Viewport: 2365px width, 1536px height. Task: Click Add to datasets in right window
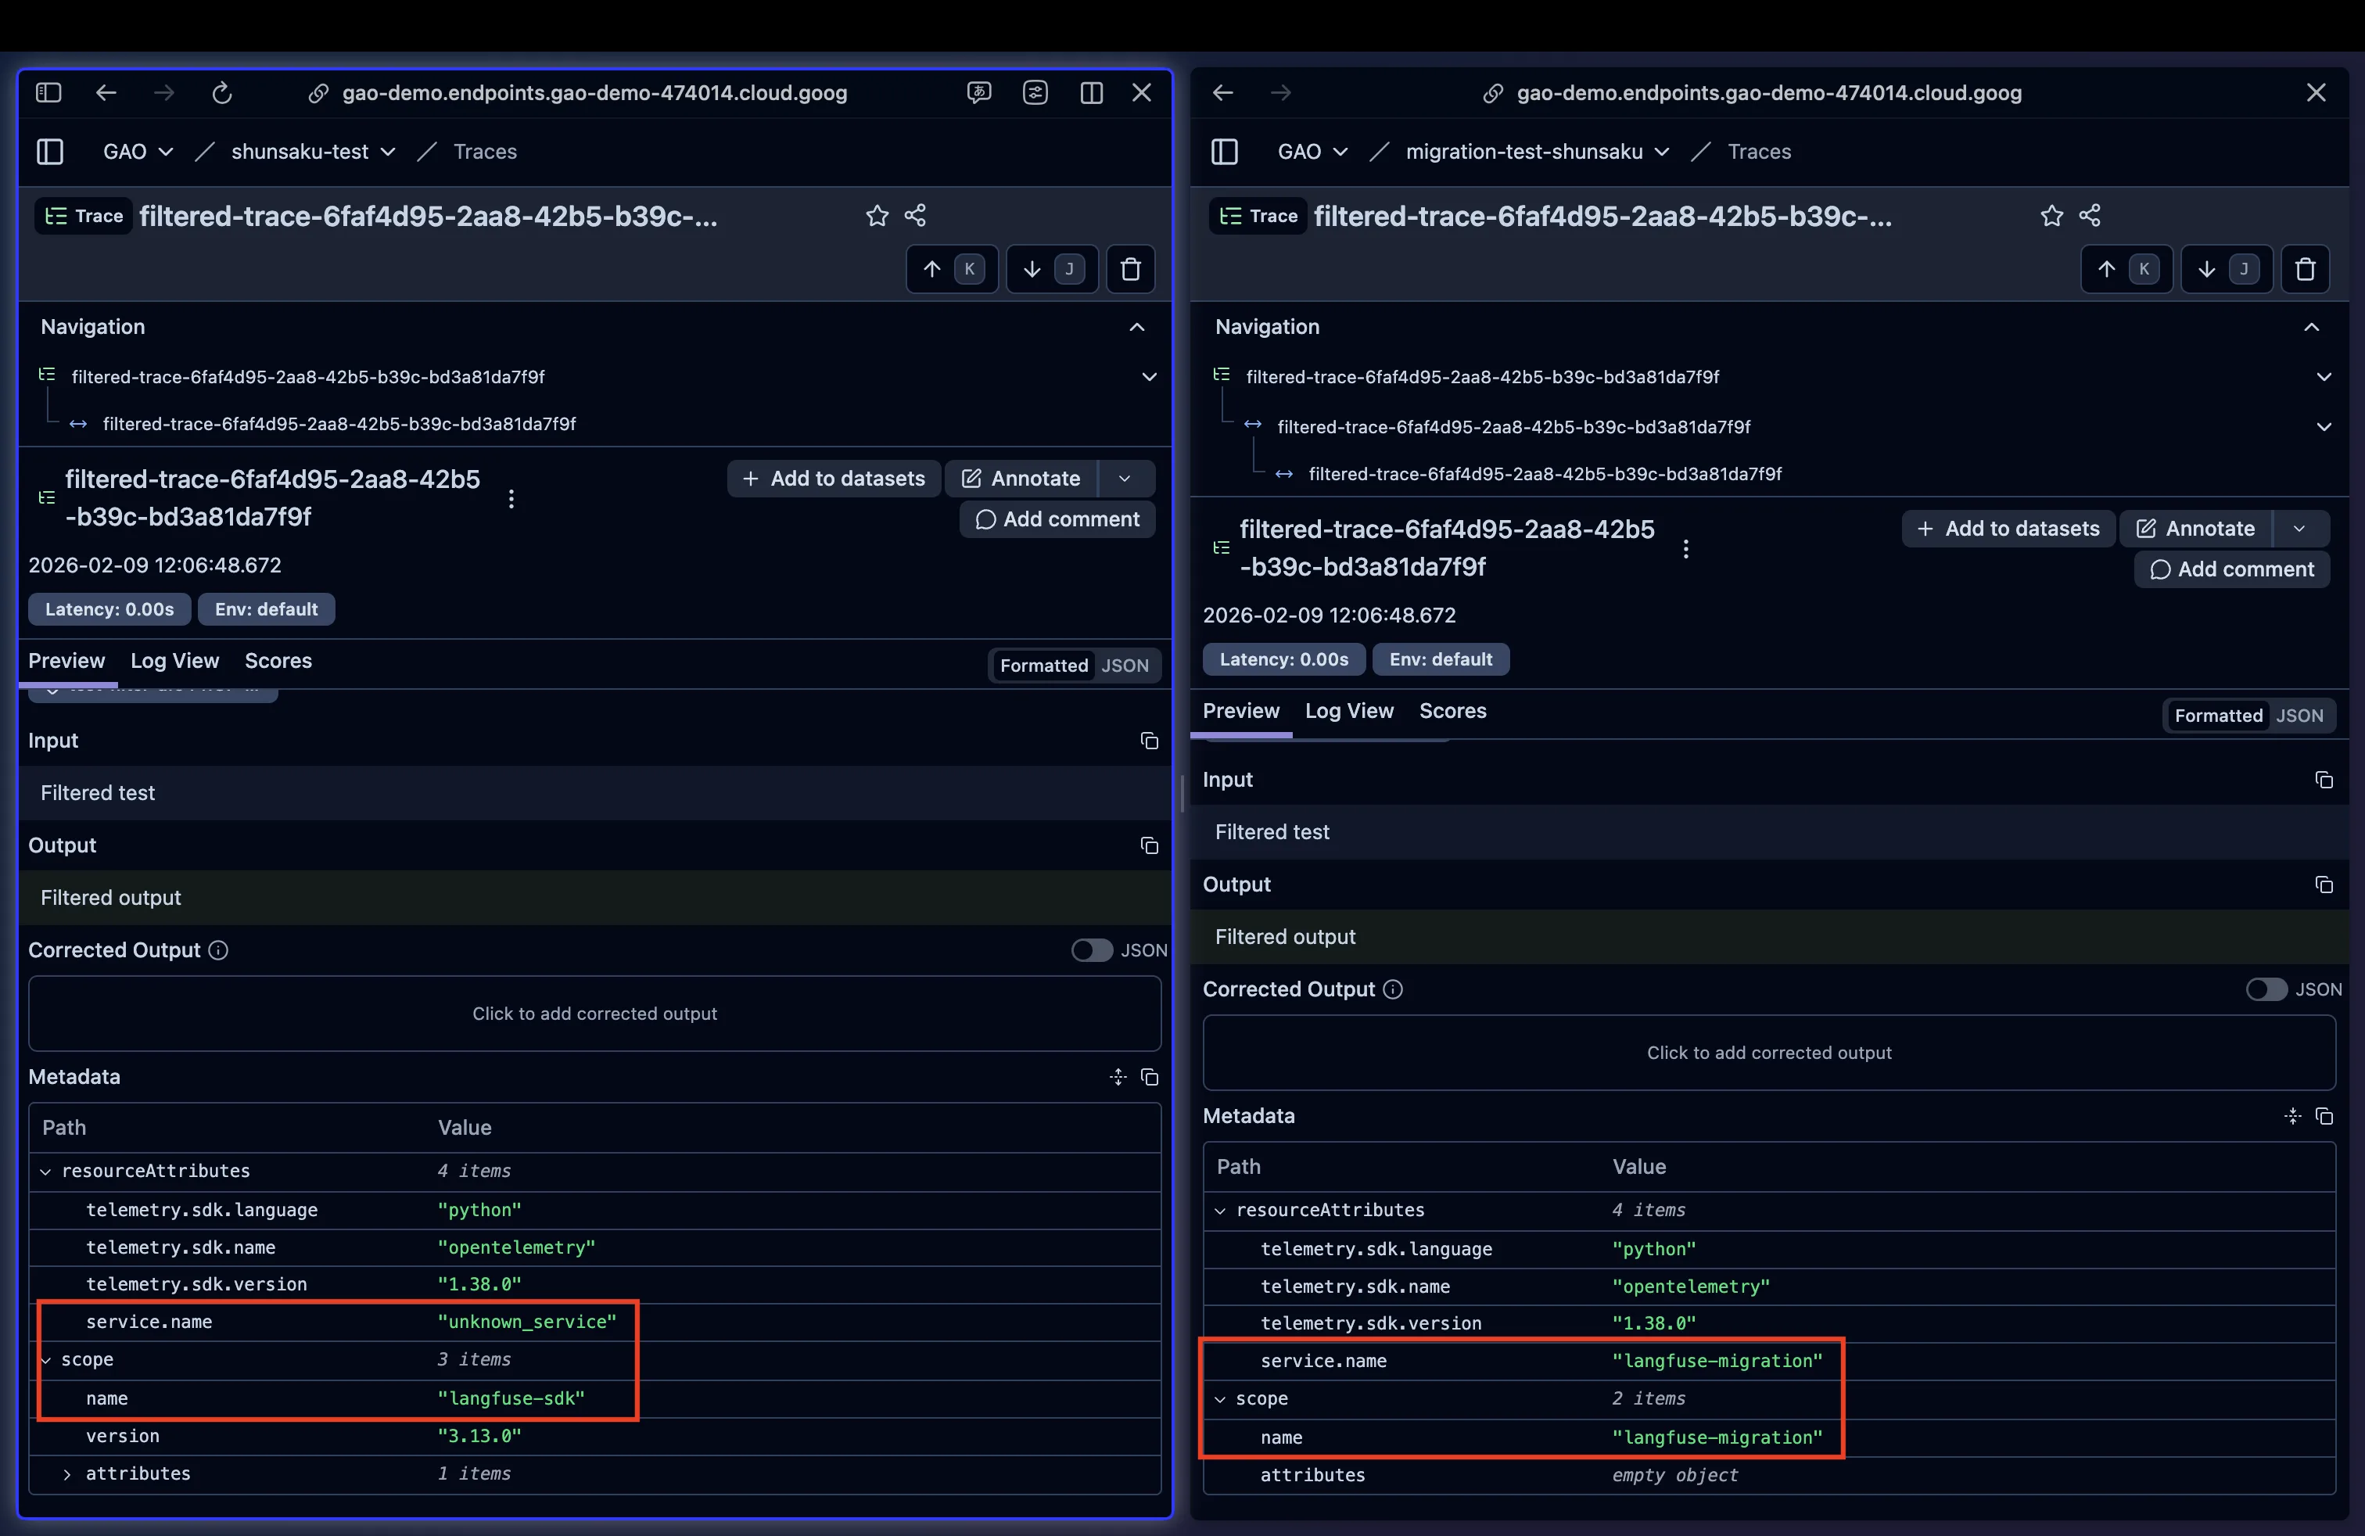pos(2008,529)
